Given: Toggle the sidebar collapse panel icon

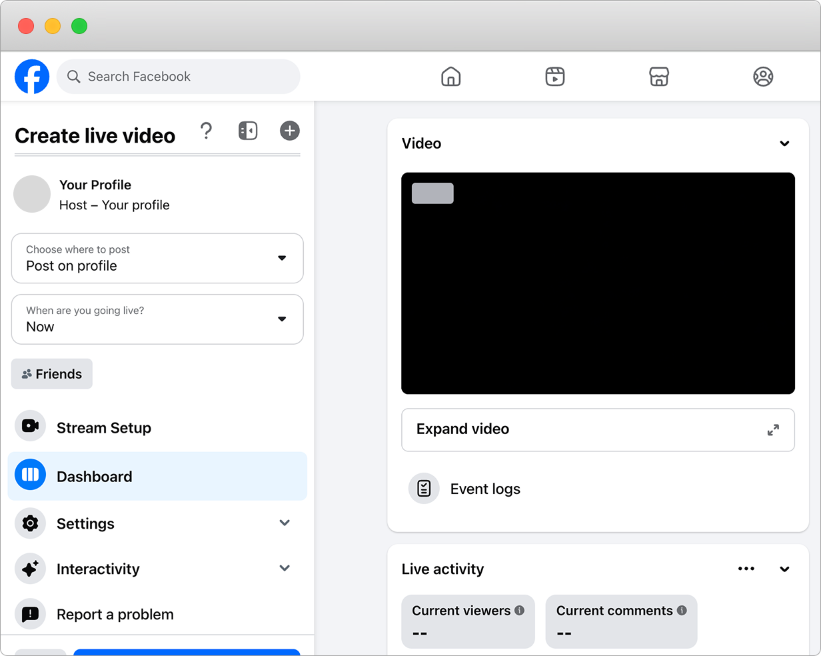Looking at the screenshot, I should click(x=248, y=131).
